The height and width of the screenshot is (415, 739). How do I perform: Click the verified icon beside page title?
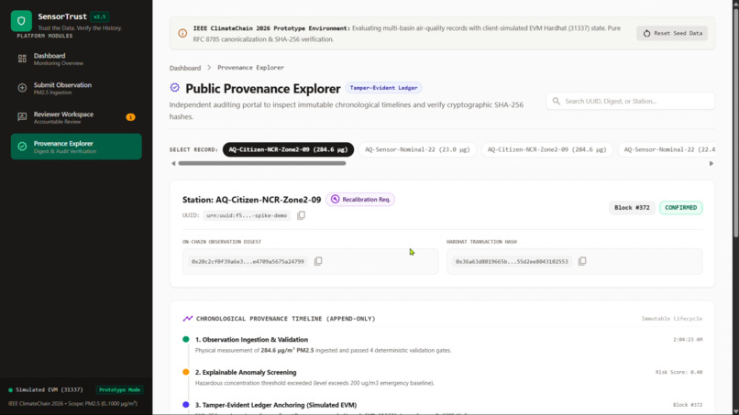click(x=175, y=88)
